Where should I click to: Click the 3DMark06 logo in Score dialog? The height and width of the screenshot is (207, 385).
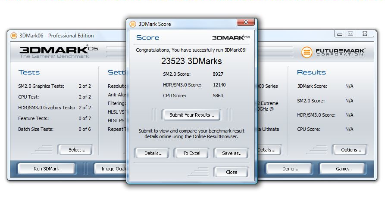[231, 38]
